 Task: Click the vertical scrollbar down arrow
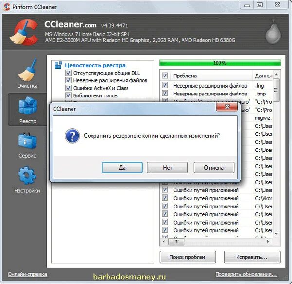[x=276, y=234]
